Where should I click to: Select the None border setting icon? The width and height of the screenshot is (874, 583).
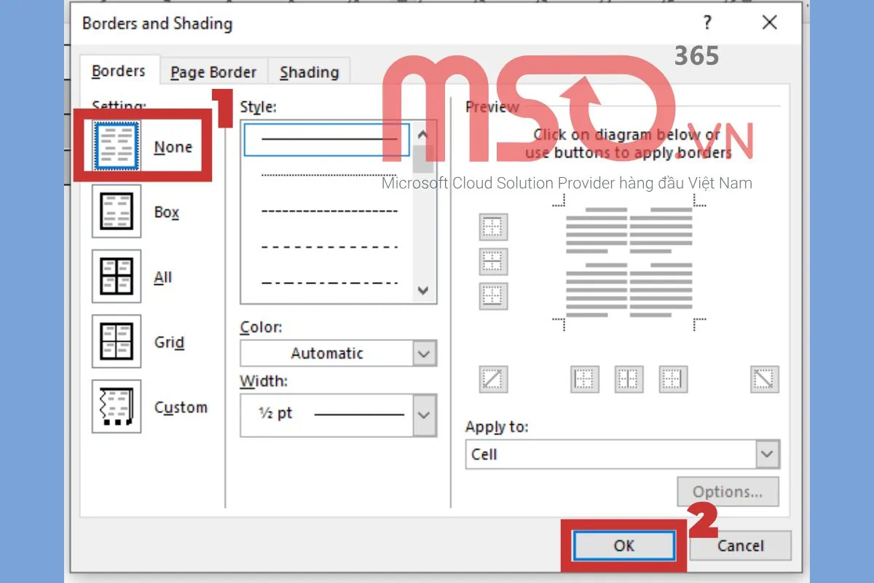[x=117, y=146]
